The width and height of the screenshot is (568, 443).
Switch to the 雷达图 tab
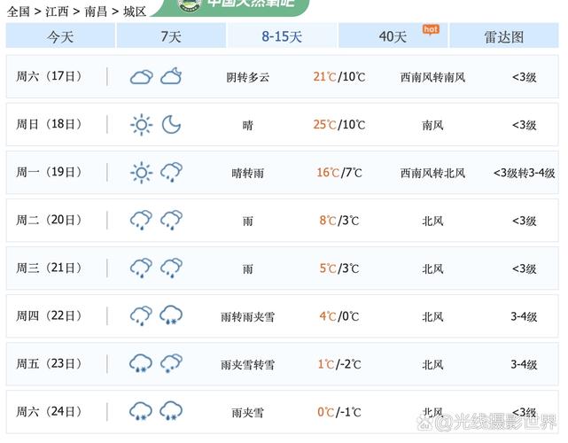click(504, 35)
